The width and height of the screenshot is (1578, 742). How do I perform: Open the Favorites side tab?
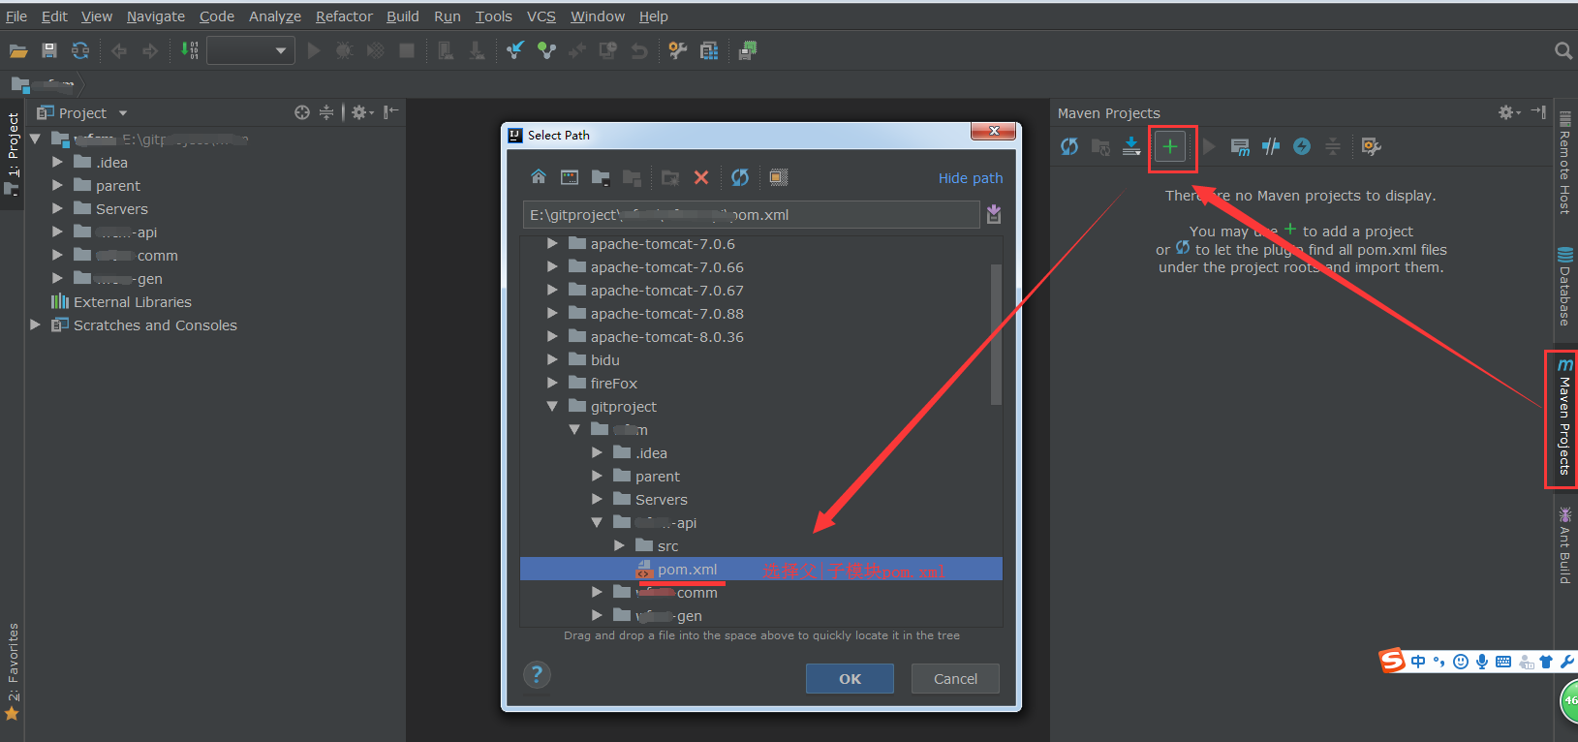click(13, 673)
